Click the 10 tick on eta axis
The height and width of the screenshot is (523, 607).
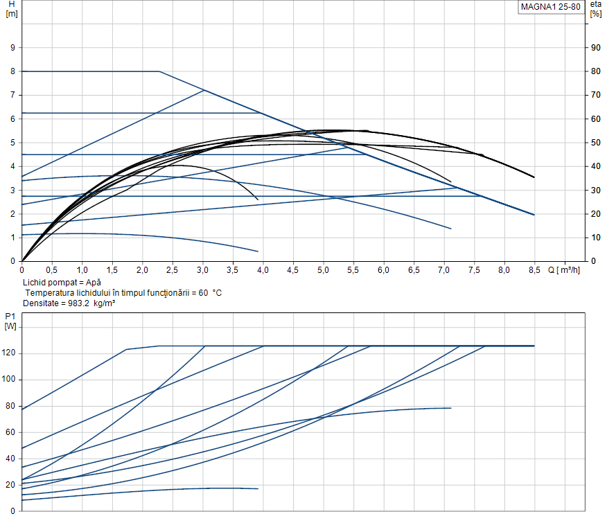[x=595, y=238]
